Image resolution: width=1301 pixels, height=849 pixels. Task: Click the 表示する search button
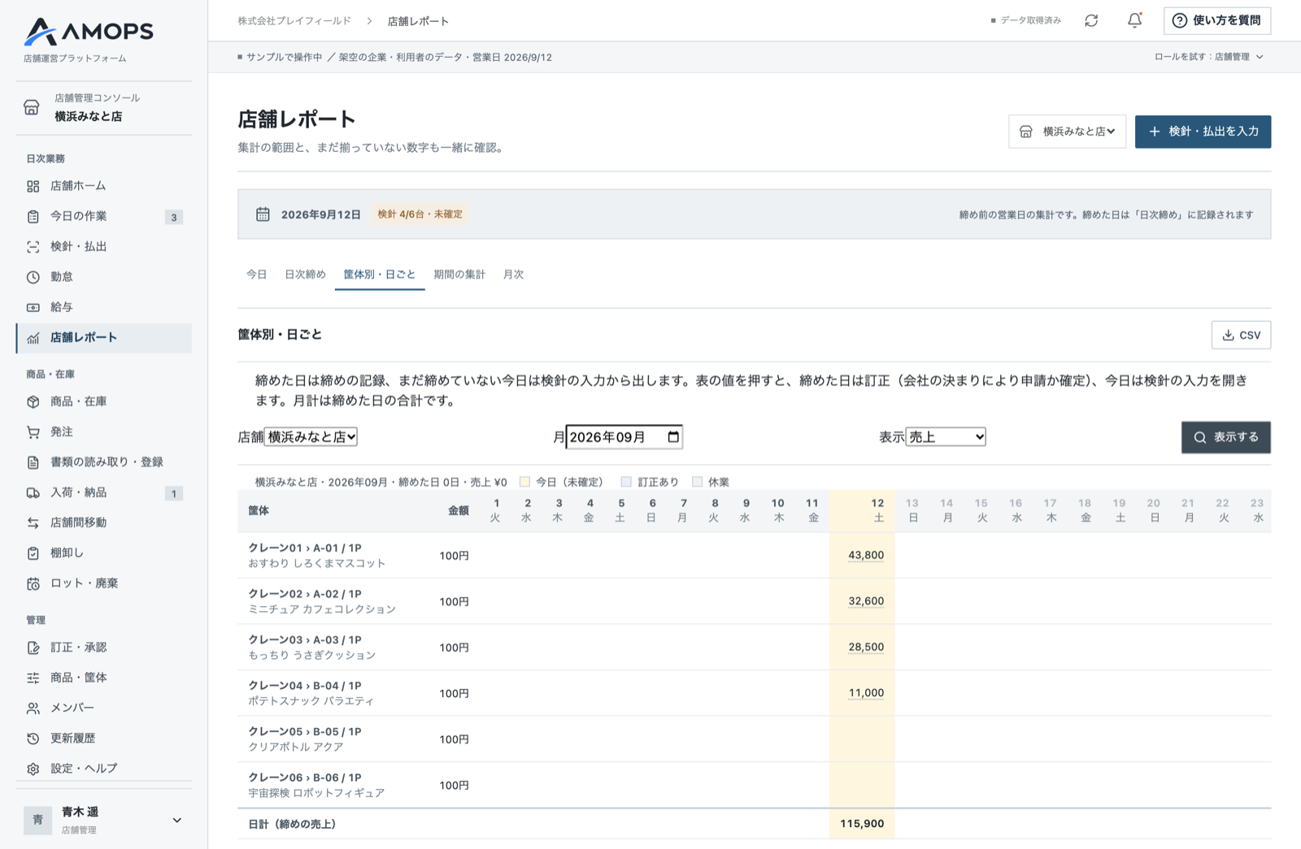[1225, 437]
